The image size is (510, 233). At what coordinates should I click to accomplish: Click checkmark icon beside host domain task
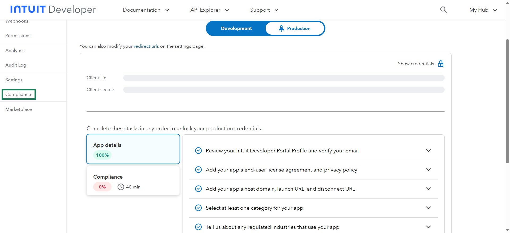[198, 189]
